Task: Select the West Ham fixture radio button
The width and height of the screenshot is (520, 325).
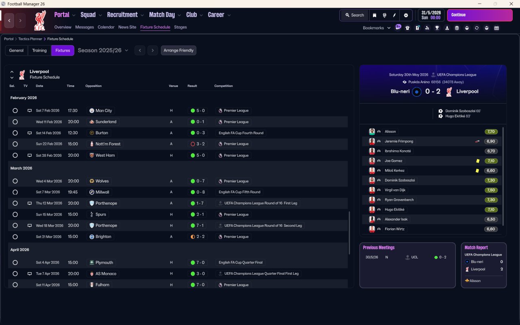Action: coord(15,155)
